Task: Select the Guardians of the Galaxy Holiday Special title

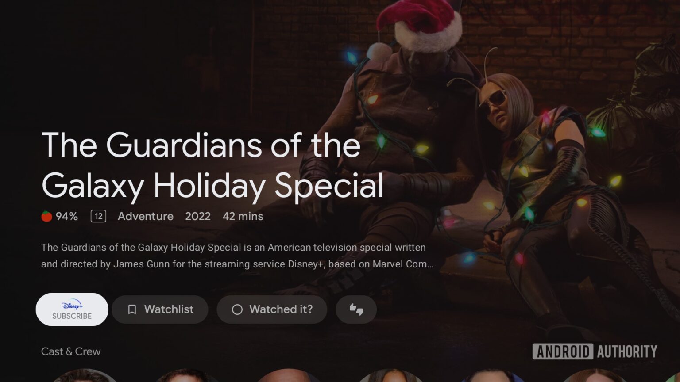Action: click(x=212, y=165)
